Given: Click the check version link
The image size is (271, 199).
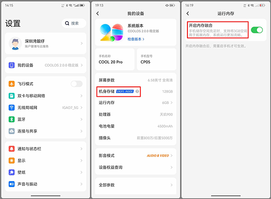Looking at the screenshot, I should (x=136, y=39).
